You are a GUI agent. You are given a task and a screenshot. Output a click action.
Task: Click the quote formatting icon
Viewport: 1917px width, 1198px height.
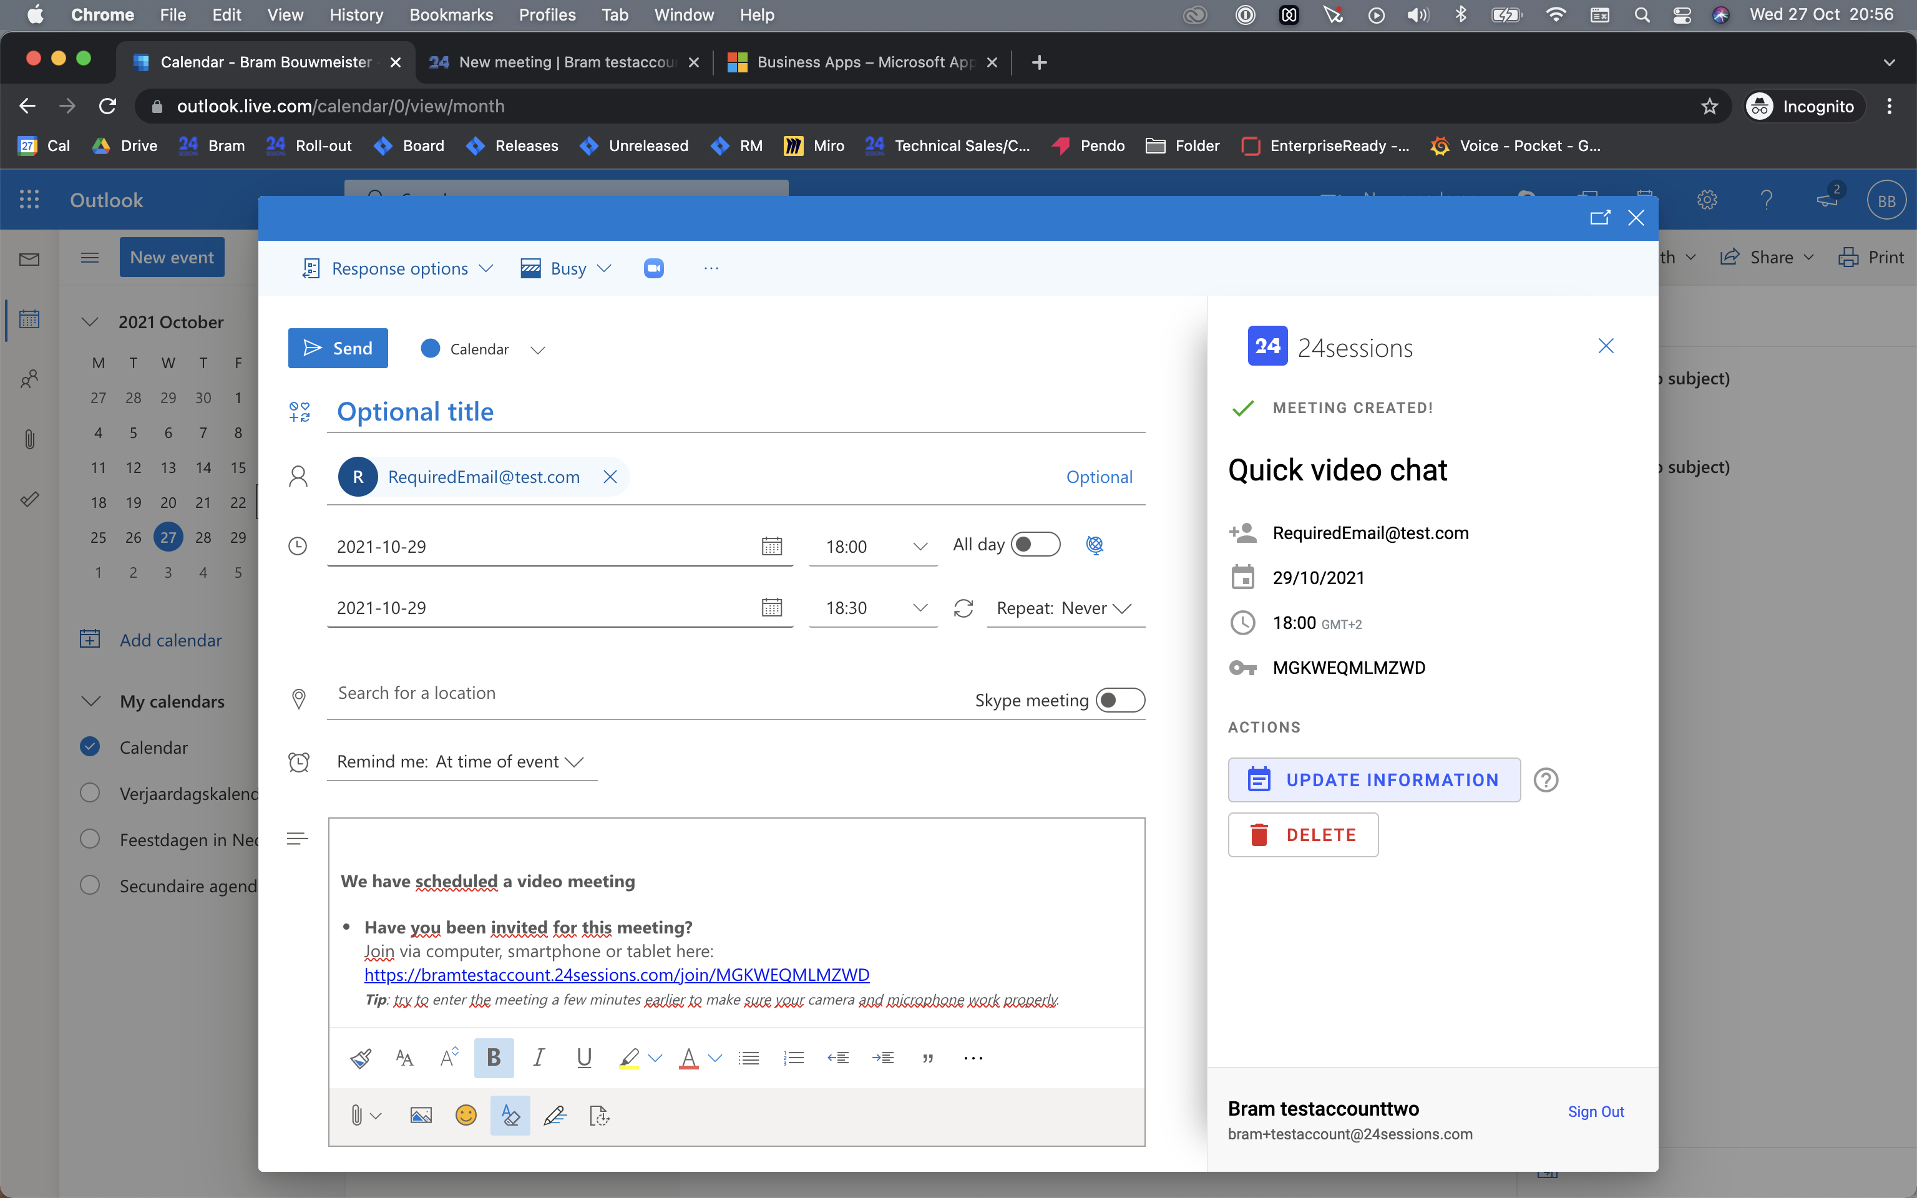927,1058
